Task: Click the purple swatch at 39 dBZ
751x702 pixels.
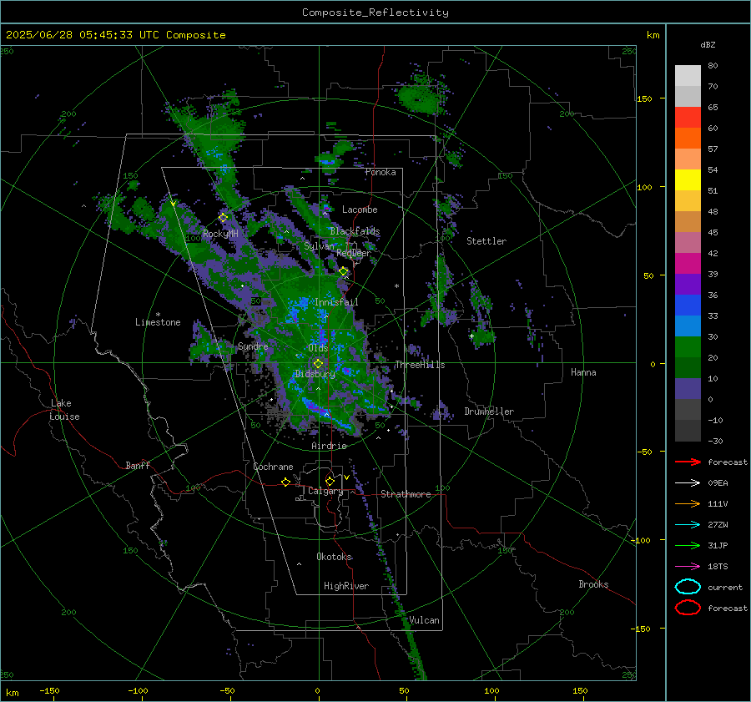Action: coord(688,284)
